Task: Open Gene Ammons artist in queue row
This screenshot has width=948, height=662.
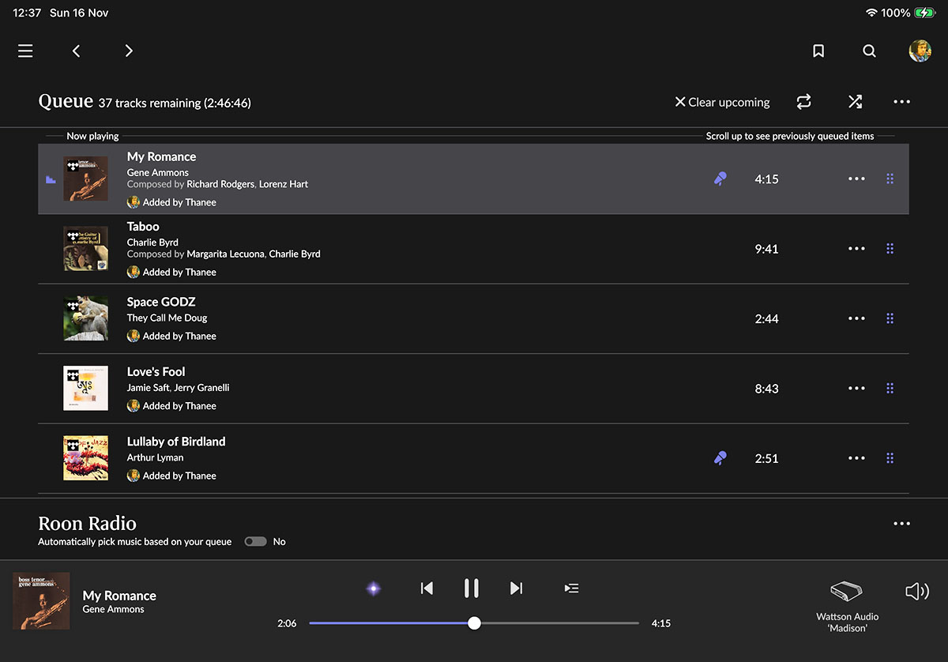Action: point(158,172)
